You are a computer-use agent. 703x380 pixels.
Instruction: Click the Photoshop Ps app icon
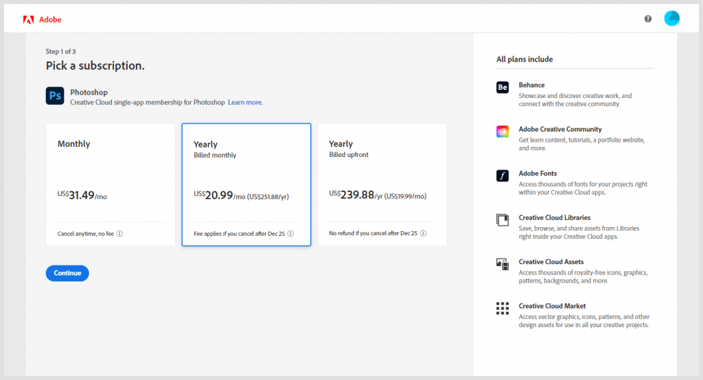click(x=55, y=96)
